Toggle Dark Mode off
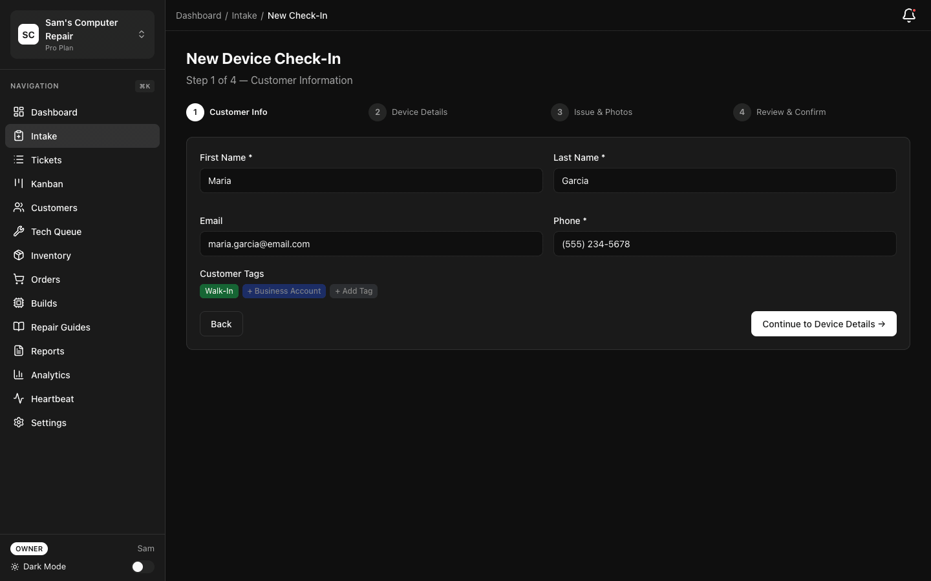 tap(142, 567)
